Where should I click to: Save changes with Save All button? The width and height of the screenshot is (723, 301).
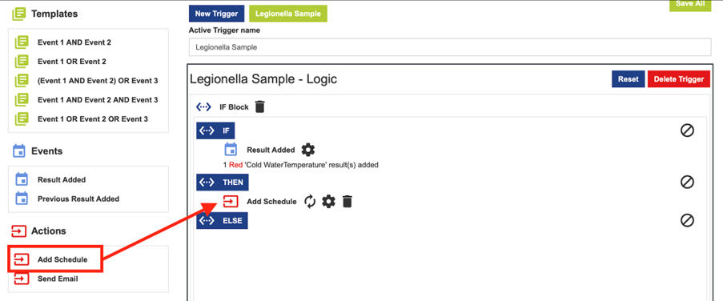690,5
